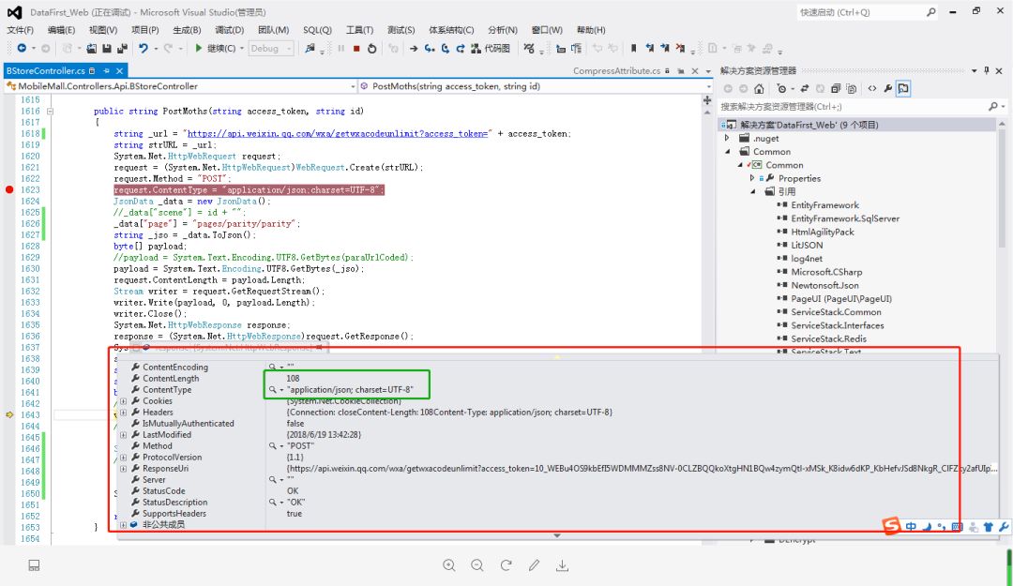Open the 调试(D) menu
Image resolution: width=1013 pixels, height=586 pixels.
[x=230, y=30]
